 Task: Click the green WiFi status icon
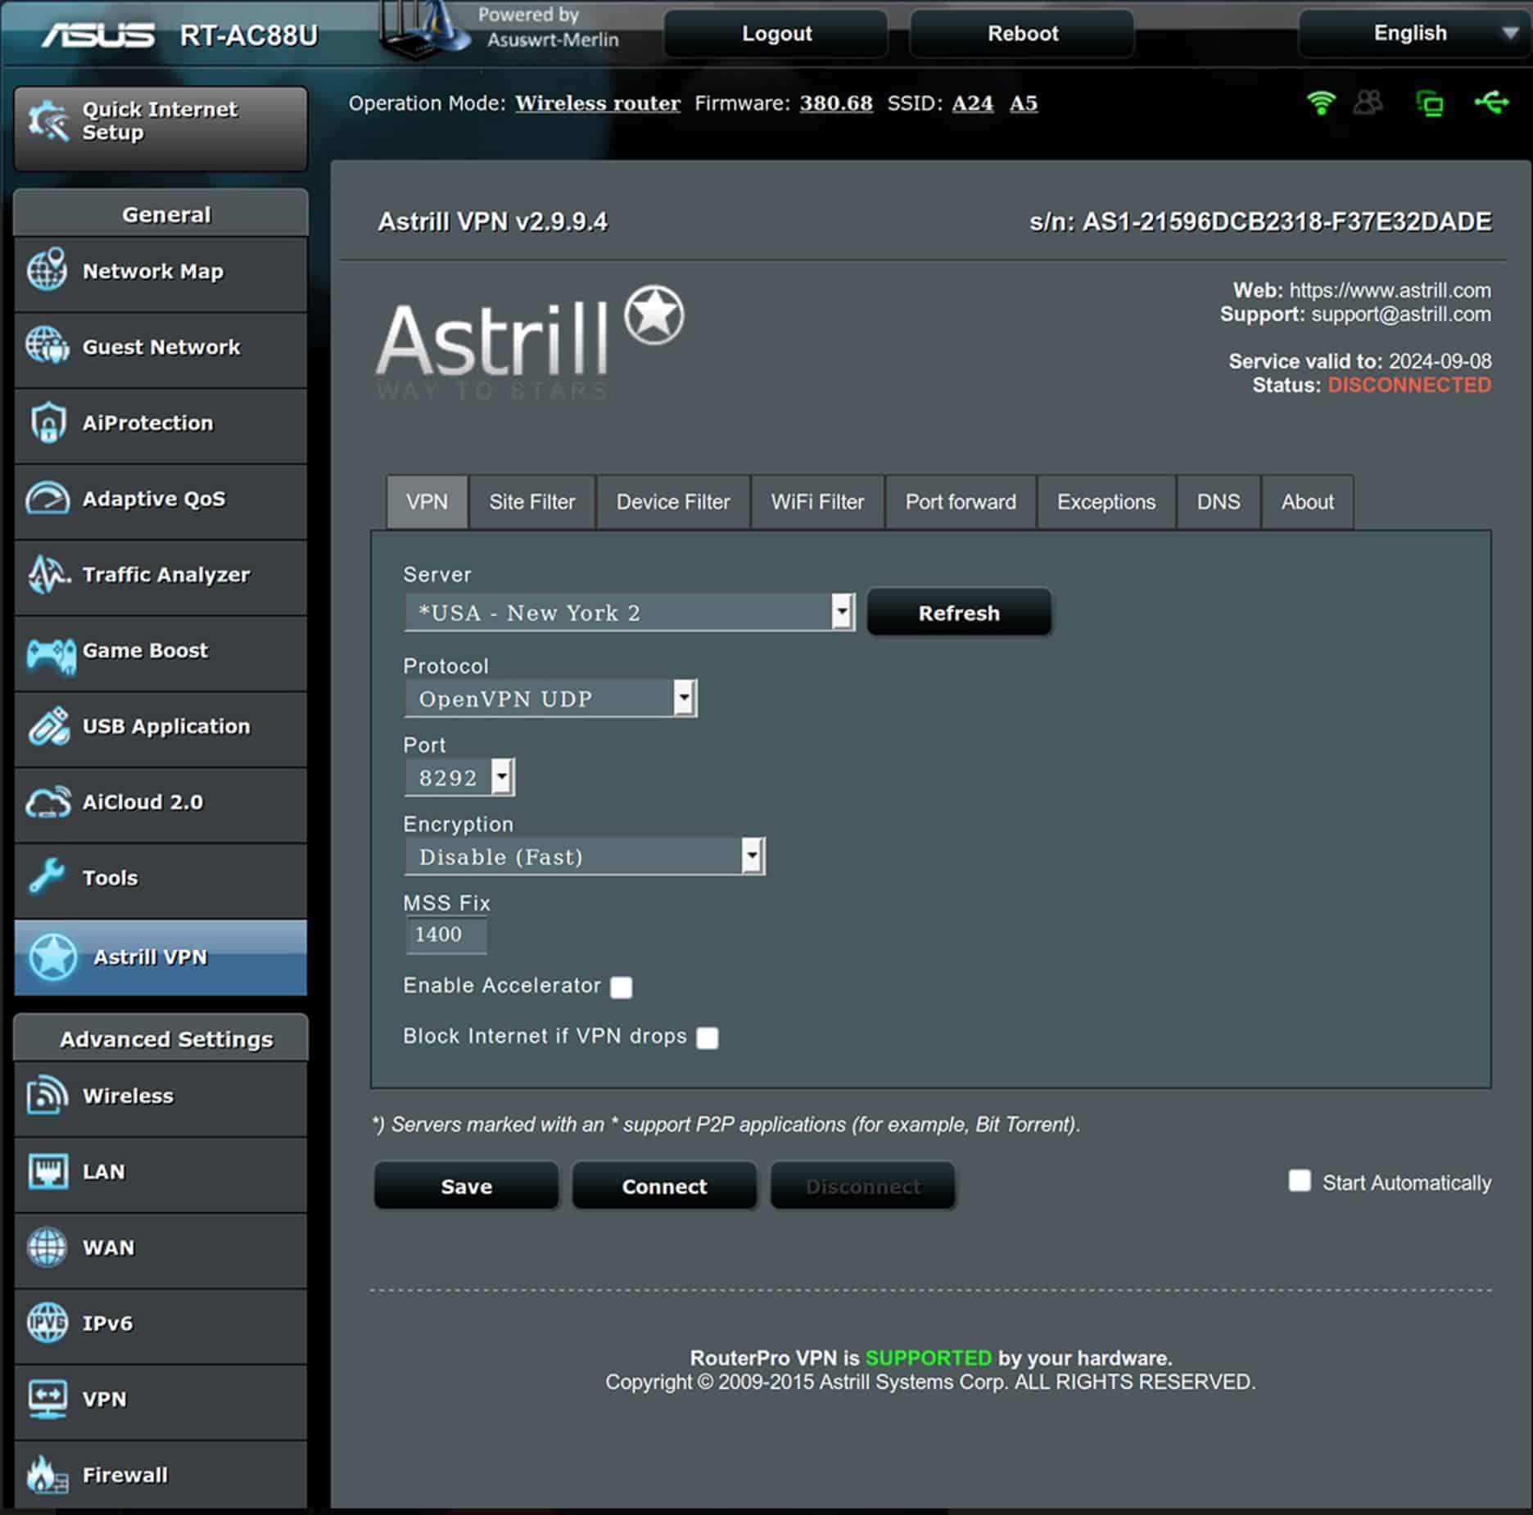1321,103
